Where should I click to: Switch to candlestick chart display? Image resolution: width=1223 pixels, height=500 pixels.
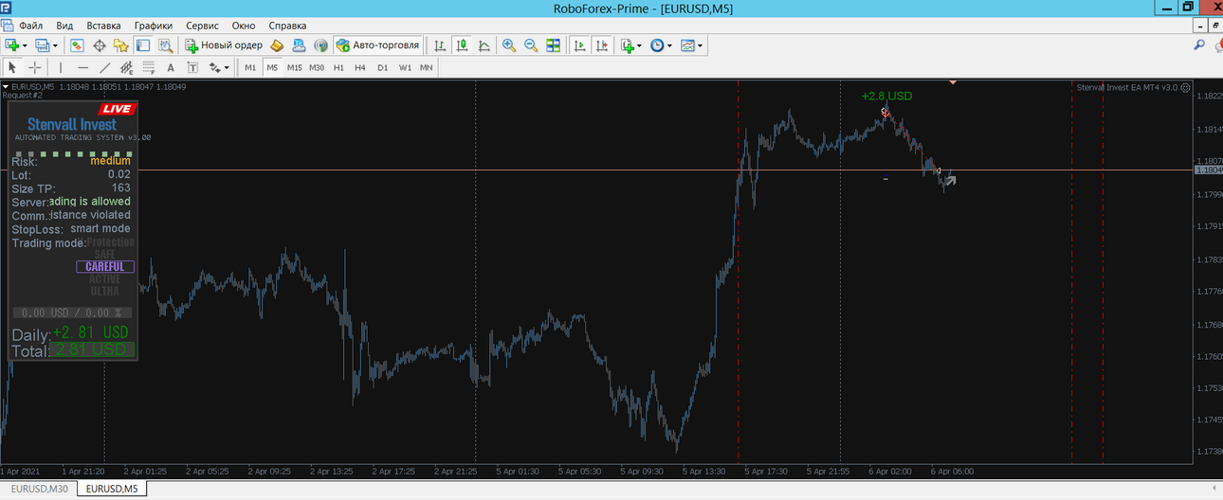pos(462,45)
